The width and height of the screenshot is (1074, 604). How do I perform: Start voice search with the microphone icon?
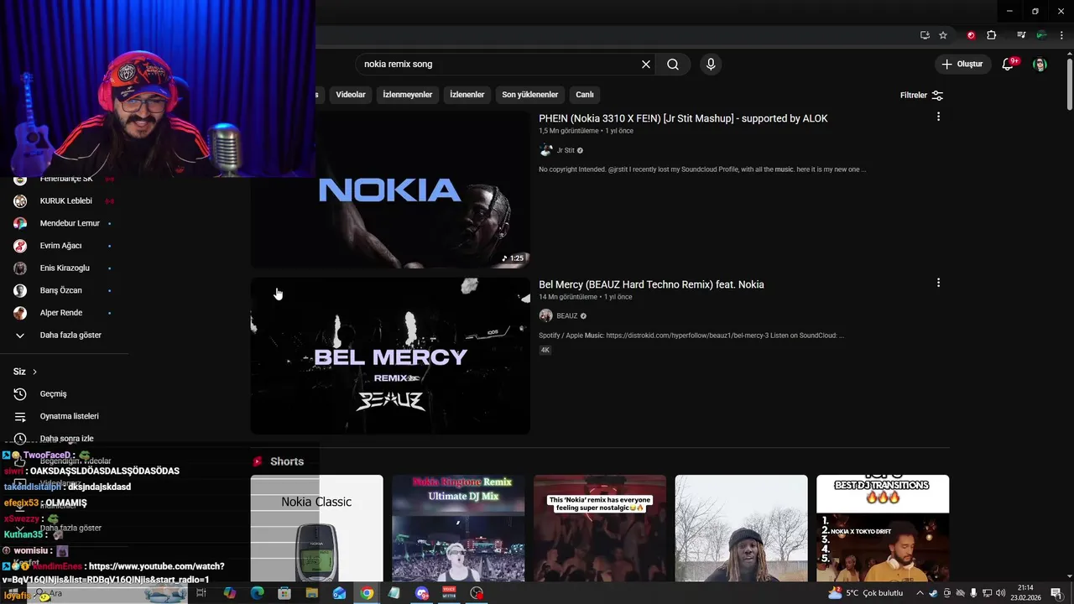tap(711, 65)
